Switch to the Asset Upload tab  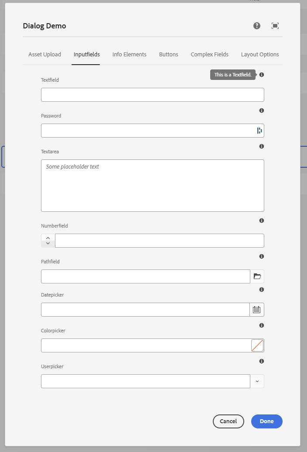(x=44, y=54)
